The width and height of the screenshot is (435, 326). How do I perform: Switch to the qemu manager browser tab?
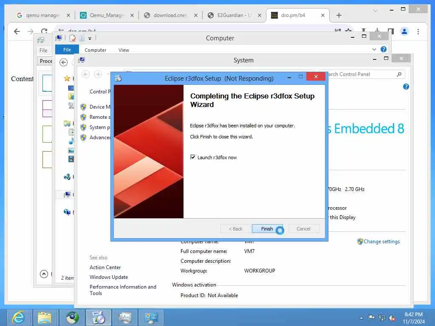[43, 15]
